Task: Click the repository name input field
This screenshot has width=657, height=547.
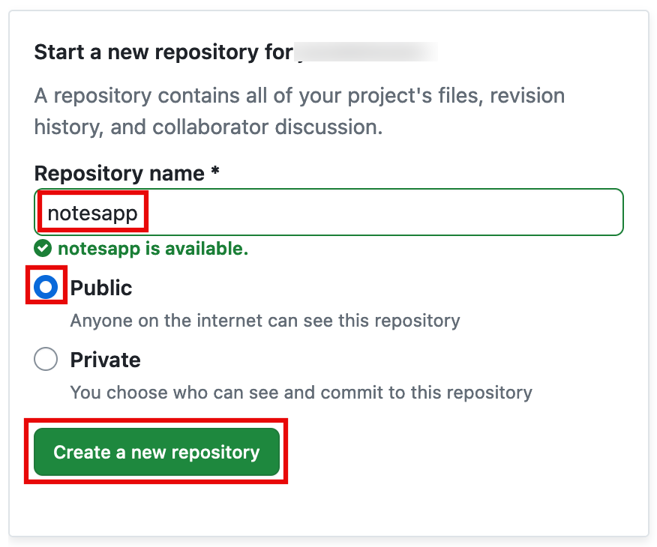Action: point(225,212)
